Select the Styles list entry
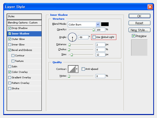Viewport: 157px width, 118px height. pyautogui.click(x=24, y=16)
